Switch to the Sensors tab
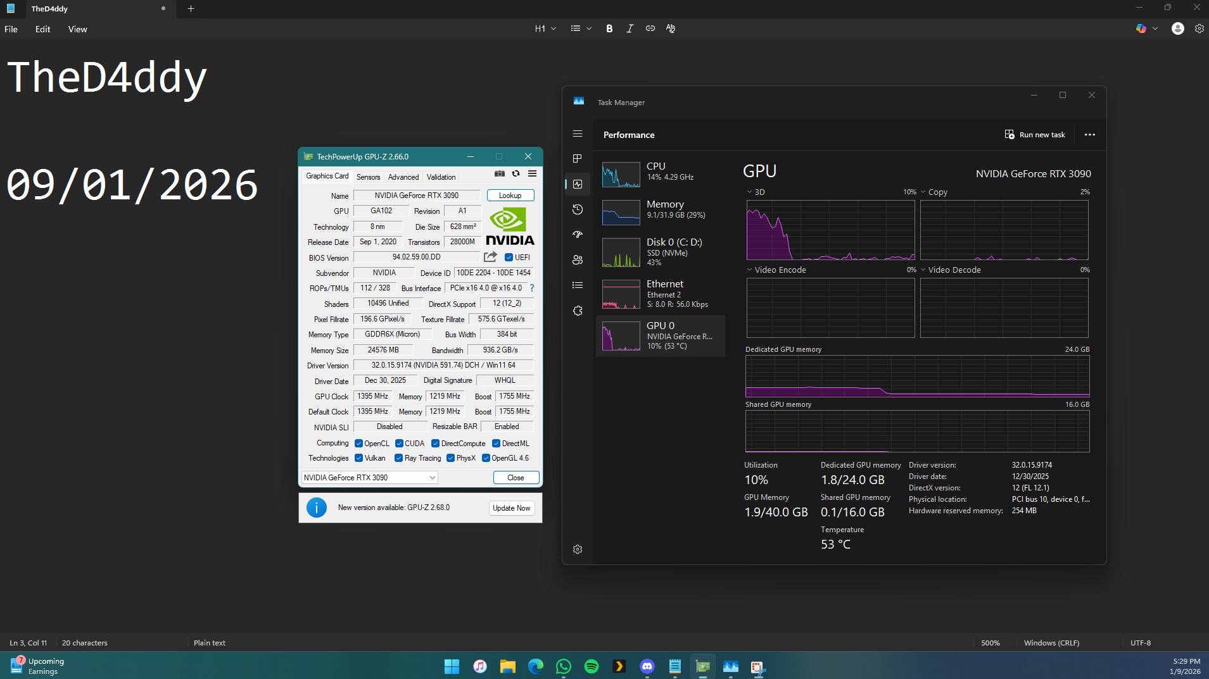Image resolution: width=1209 pixels, height=679 pixels. tap(368, 177)
